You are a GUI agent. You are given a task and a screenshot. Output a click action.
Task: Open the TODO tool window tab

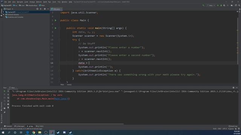pos(40,126)
